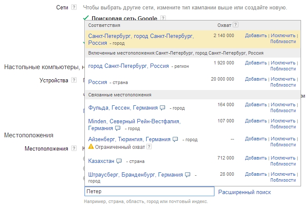Click reach value 20 000 000 for Россия
The height and width of the screenshot is (206, 307).
[x=223, y=79]
